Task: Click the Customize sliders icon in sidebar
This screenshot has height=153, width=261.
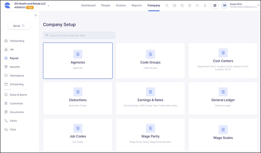Action: pos(6,103)
